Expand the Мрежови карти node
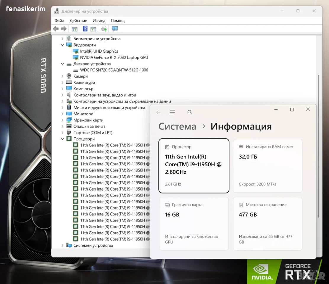This screenshot has height=284, width=329. (x=62, y=120)
